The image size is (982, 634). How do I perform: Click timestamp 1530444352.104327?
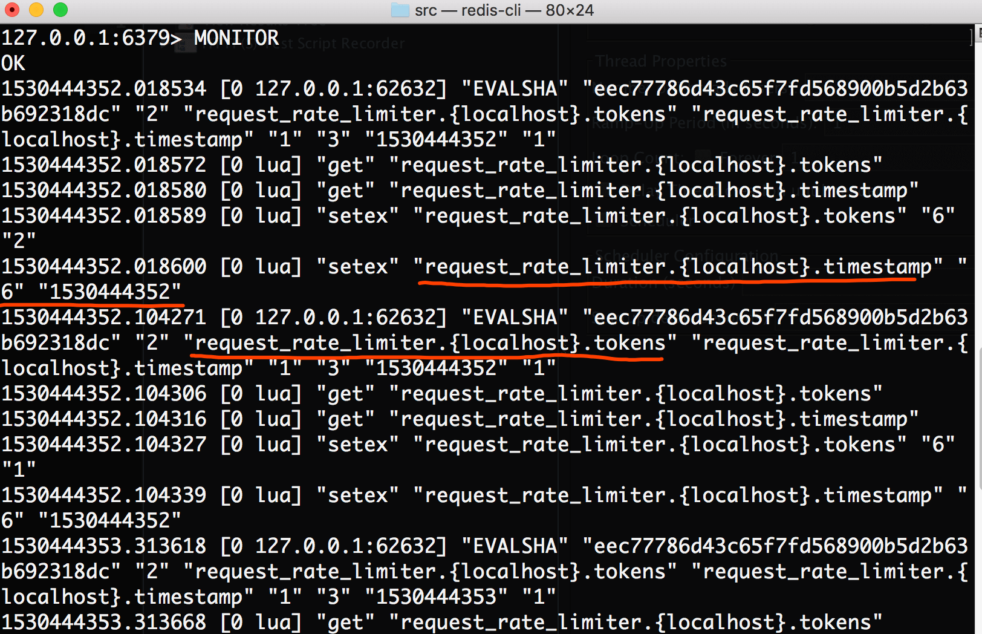tap(104, 445)
